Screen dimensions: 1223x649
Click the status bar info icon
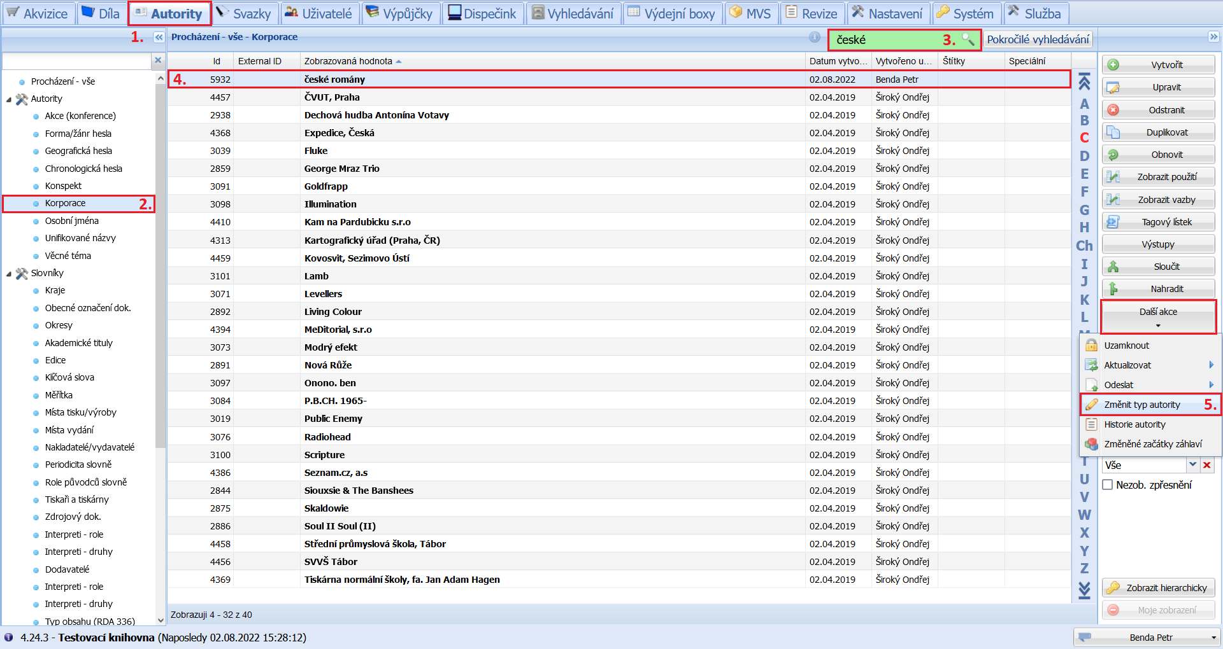tap(9, 637)
